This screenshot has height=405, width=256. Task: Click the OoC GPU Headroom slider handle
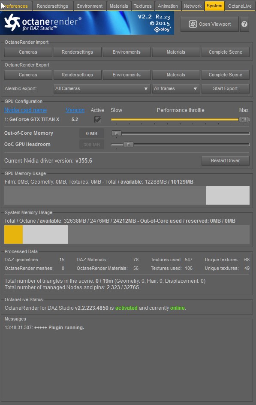pos(128,145)
